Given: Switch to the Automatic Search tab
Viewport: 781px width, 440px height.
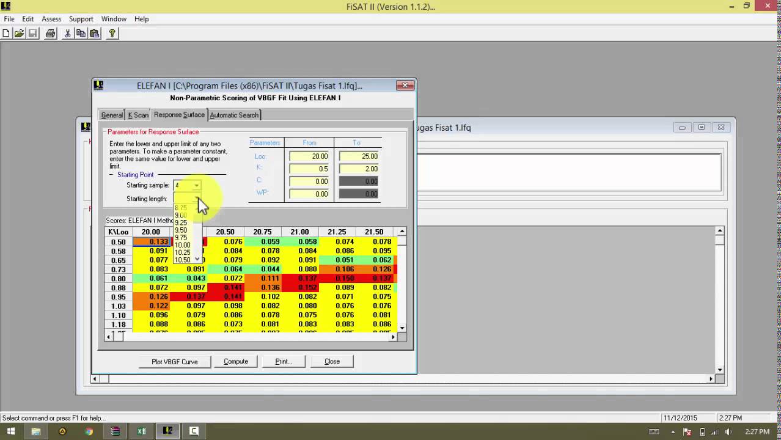Looking at the screenshot, I should point(234,115).
